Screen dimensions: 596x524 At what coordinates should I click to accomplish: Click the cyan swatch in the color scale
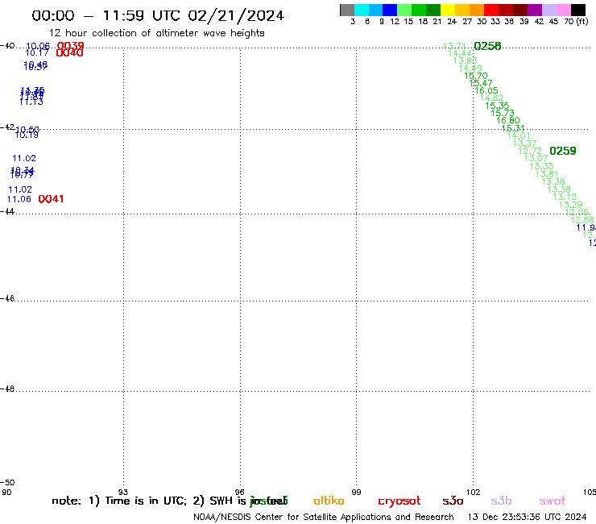click(x=362, y=10)
